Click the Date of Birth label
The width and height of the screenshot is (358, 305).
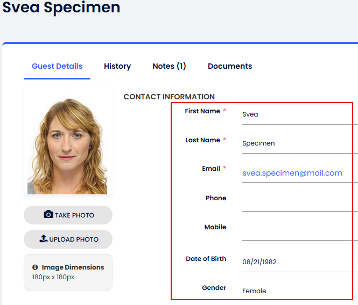click(x=206, y=259)
